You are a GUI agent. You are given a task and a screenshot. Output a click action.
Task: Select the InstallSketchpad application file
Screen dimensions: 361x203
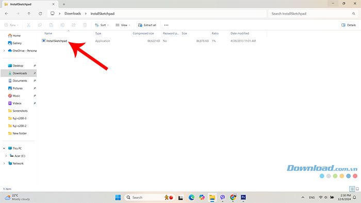[x=55, y=41]
